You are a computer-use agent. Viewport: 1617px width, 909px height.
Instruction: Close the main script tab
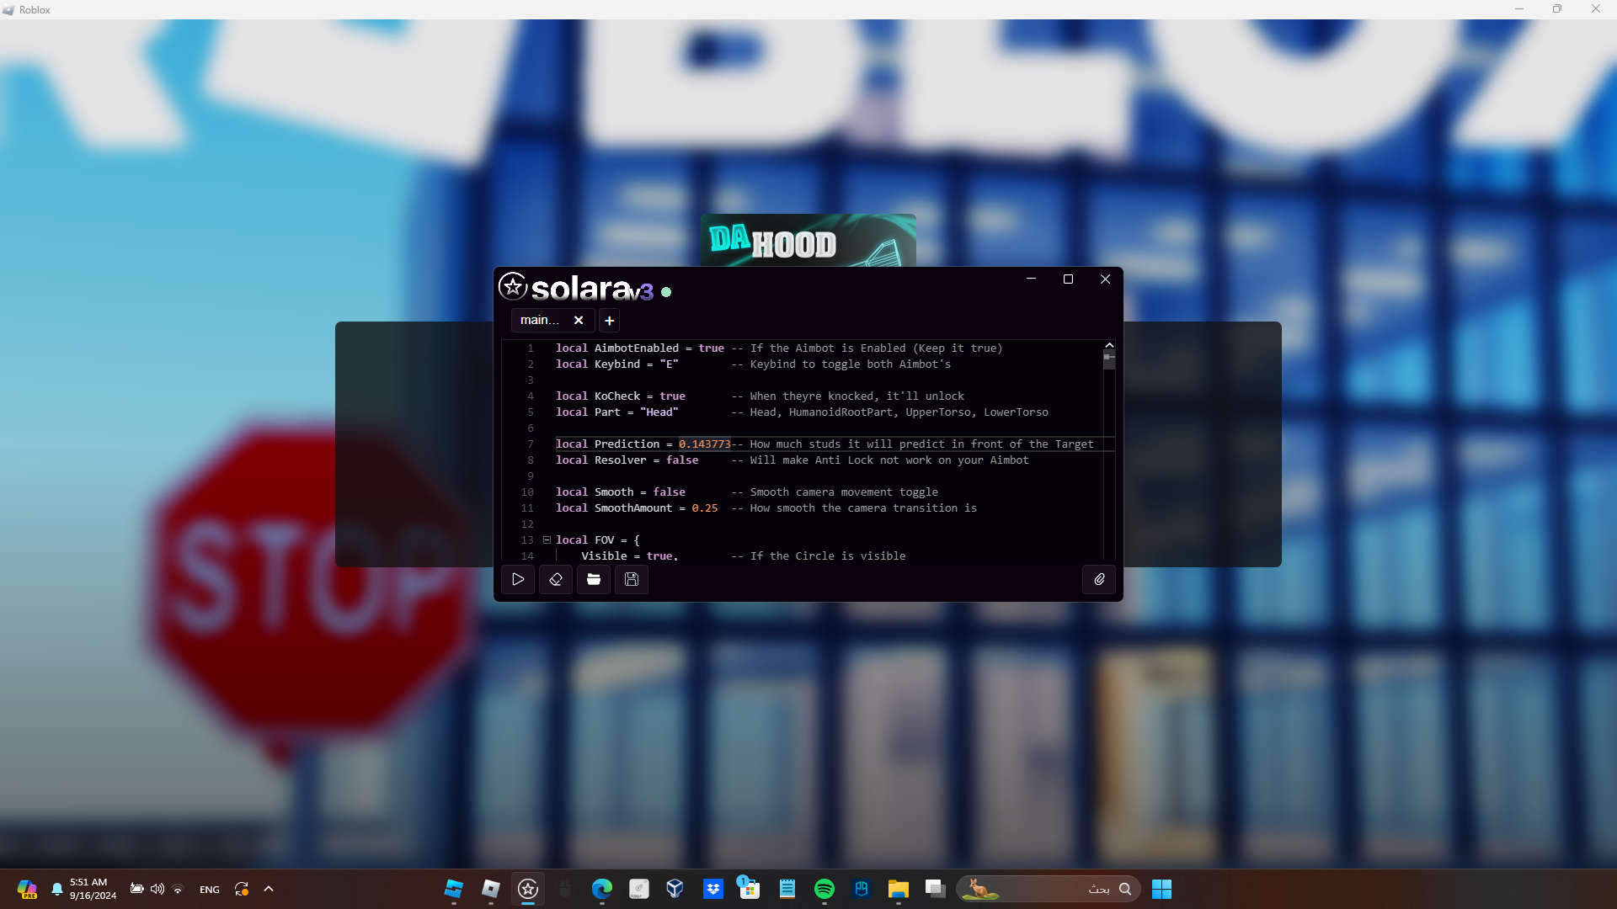point(579,320)
